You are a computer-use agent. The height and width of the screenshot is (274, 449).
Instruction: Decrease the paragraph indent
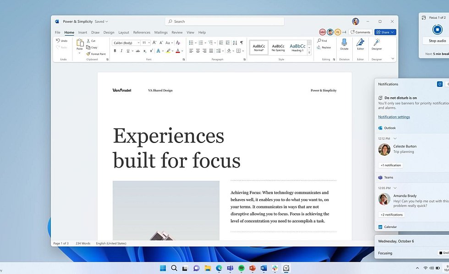click(221, 42)
